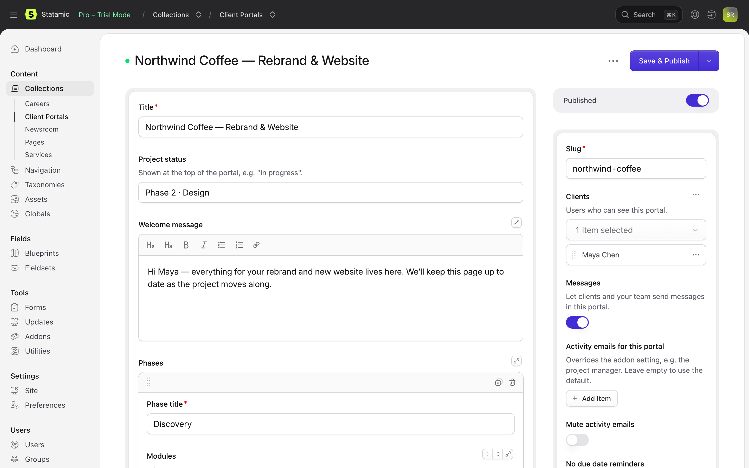Duplicate the Discovery phase set

499,382
